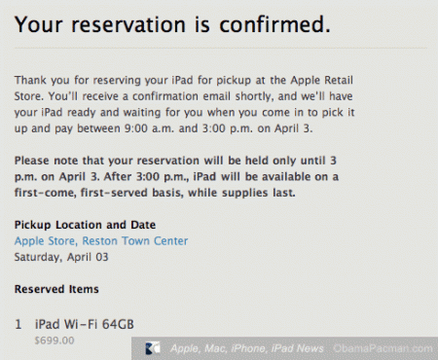438x360 pixels.
Task: Click the $699.00 price text
Action: 55,341
